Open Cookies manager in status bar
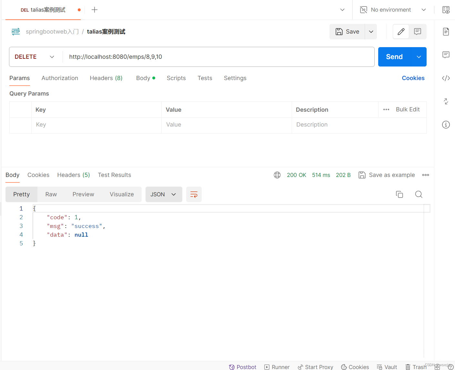Image resolution: width=455 pixels, height=370 pixels. (355, 367)
